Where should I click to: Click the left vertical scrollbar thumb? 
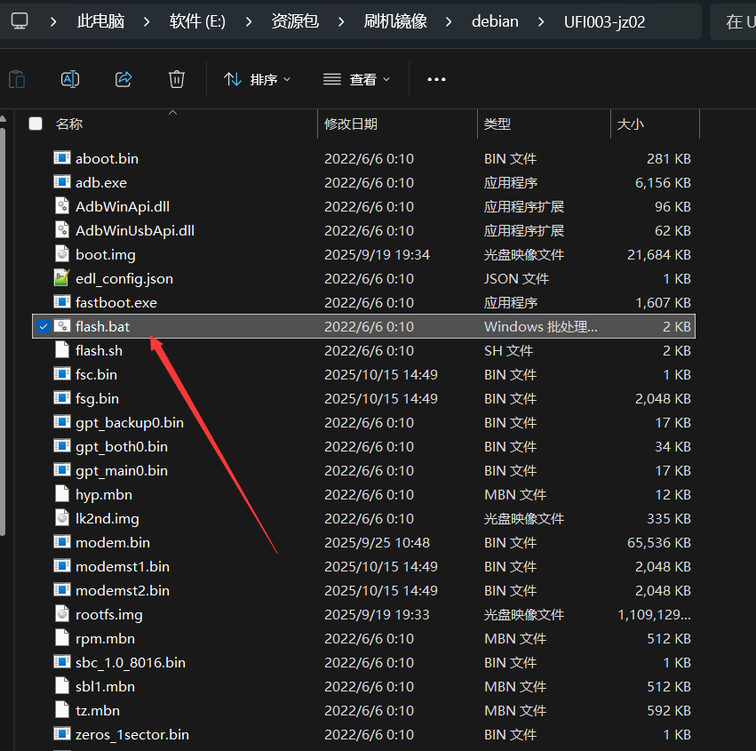point(3,332)
